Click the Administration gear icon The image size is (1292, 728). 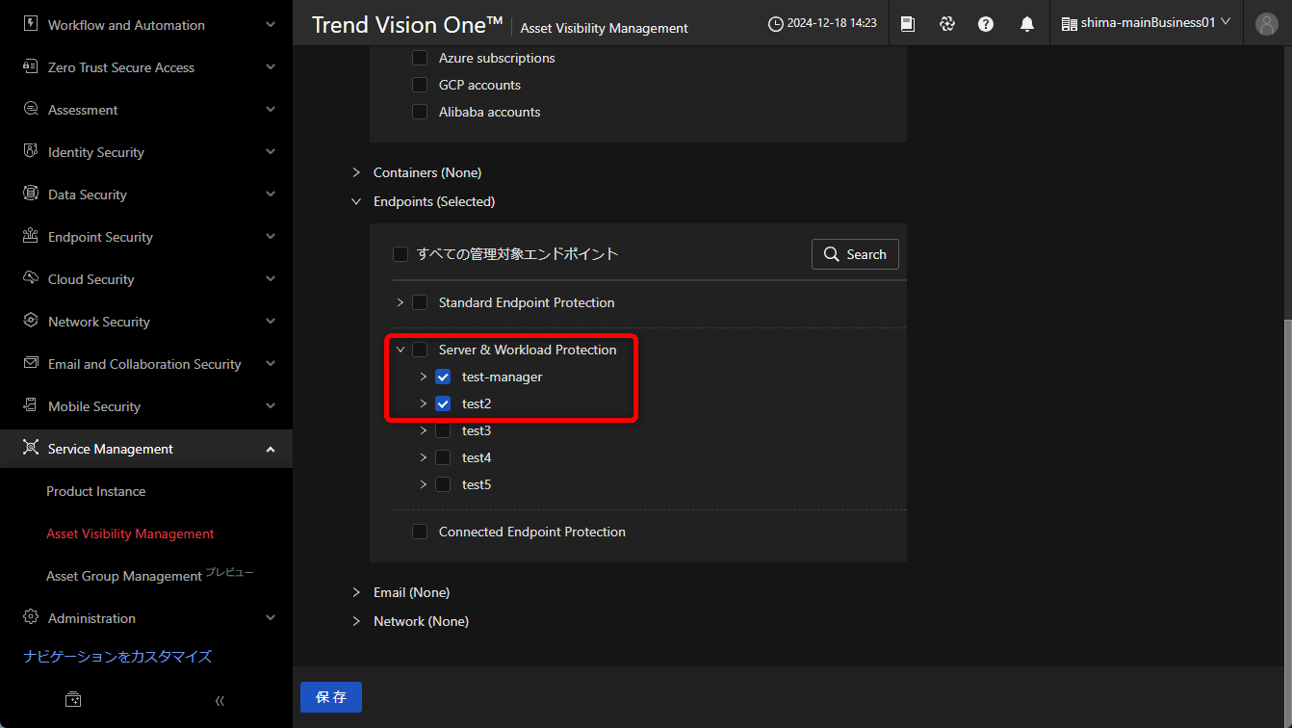[31, 617]
